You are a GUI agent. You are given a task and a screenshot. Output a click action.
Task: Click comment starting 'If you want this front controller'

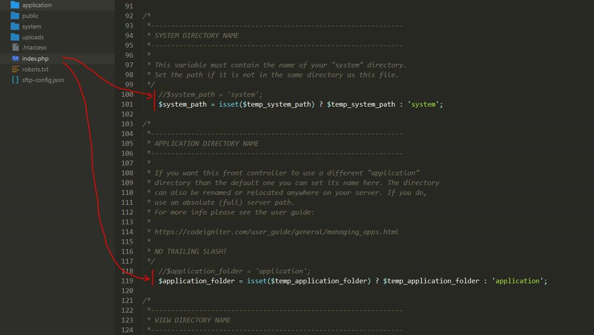pos(287,173)
